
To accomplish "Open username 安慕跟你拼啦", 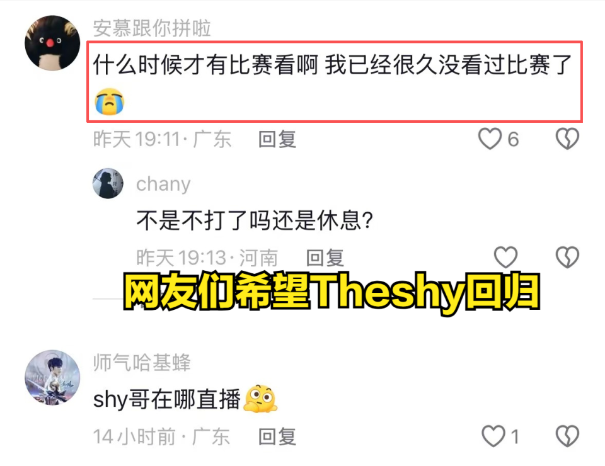I will coord(152,28).
